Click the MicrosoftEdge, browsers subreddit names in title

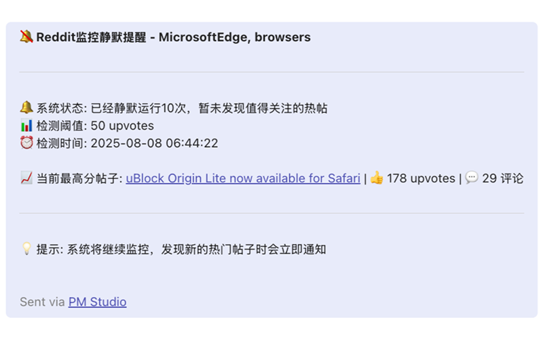pyautogui.click(x=235, y=37)
